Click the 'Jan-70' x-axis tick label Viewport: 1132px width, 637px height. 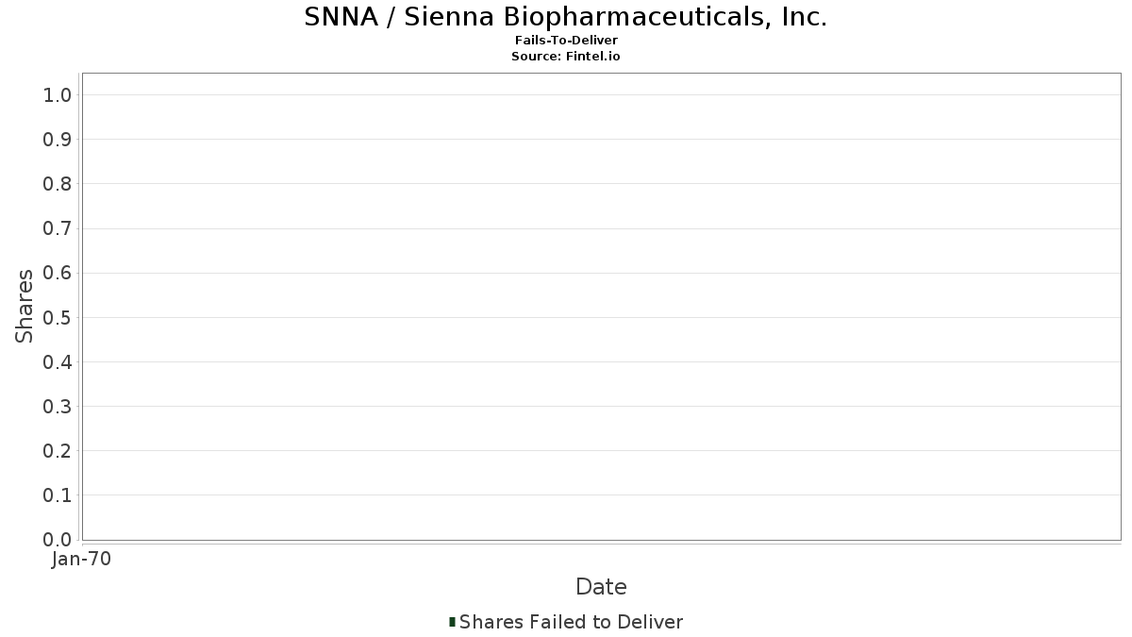(x=82, y=559)
